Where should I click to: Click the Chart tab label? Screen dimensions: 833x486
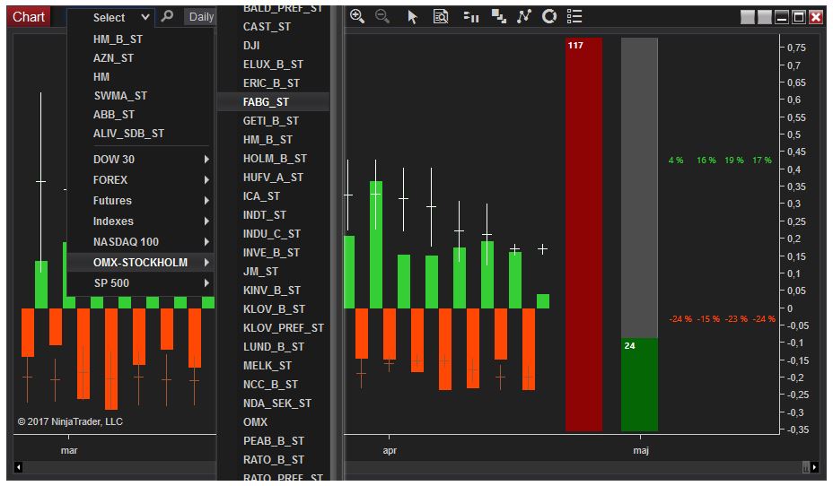(29, 17)
